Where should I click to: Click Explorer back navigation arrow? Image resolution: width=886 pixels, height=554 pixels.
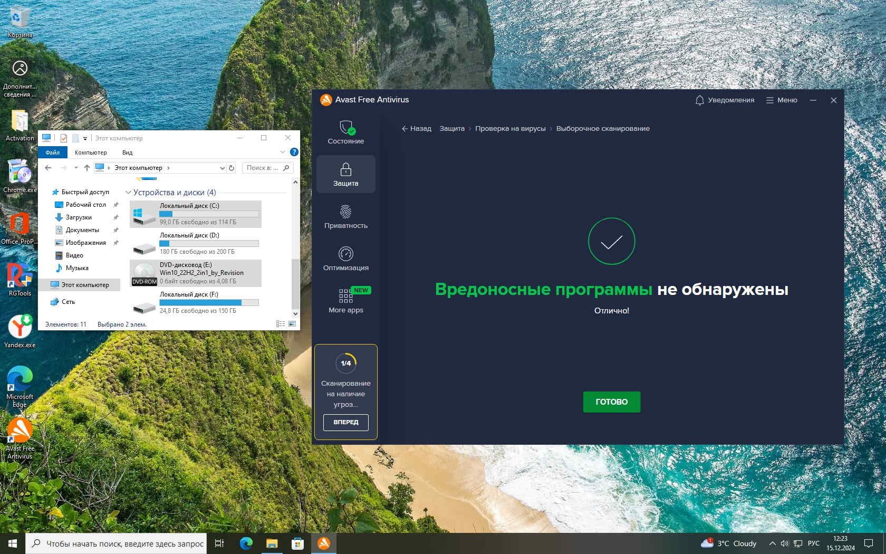pos(48,168)
